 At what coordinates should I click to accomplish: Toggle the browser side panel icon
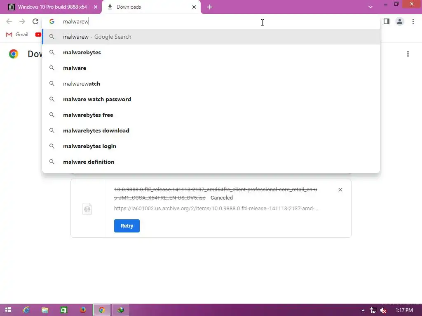coord(387,21)
